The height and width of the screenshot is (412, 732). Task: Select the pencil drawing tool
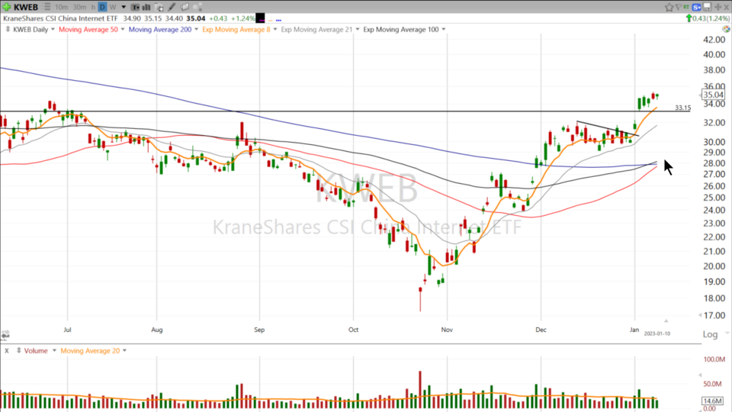(x=172, y=7)
